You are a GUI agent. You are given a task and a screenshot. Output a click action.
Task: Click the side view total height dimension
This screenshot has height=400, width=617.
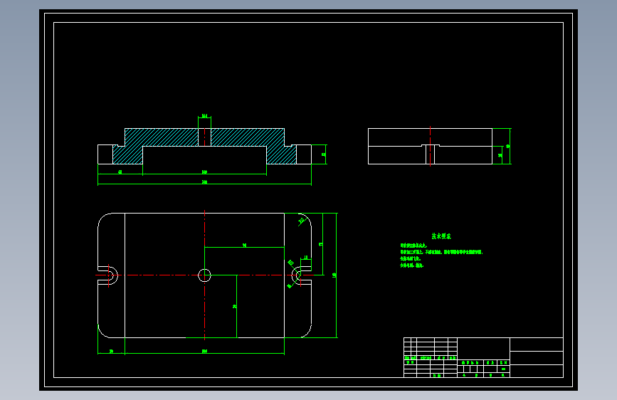[508, 146]
